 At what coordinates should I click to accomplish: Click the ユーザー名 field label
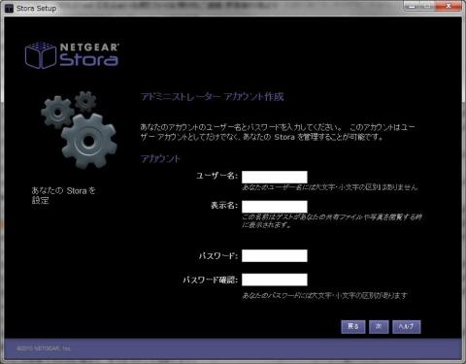pyautogui.click(x=216, y=176)
